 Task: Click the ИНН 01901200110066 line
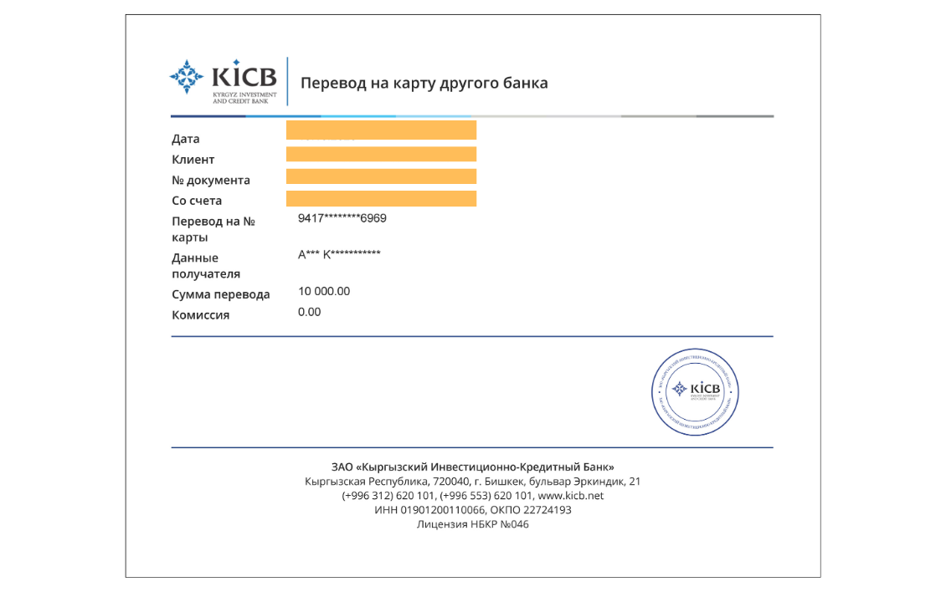(x=427, y=509)
